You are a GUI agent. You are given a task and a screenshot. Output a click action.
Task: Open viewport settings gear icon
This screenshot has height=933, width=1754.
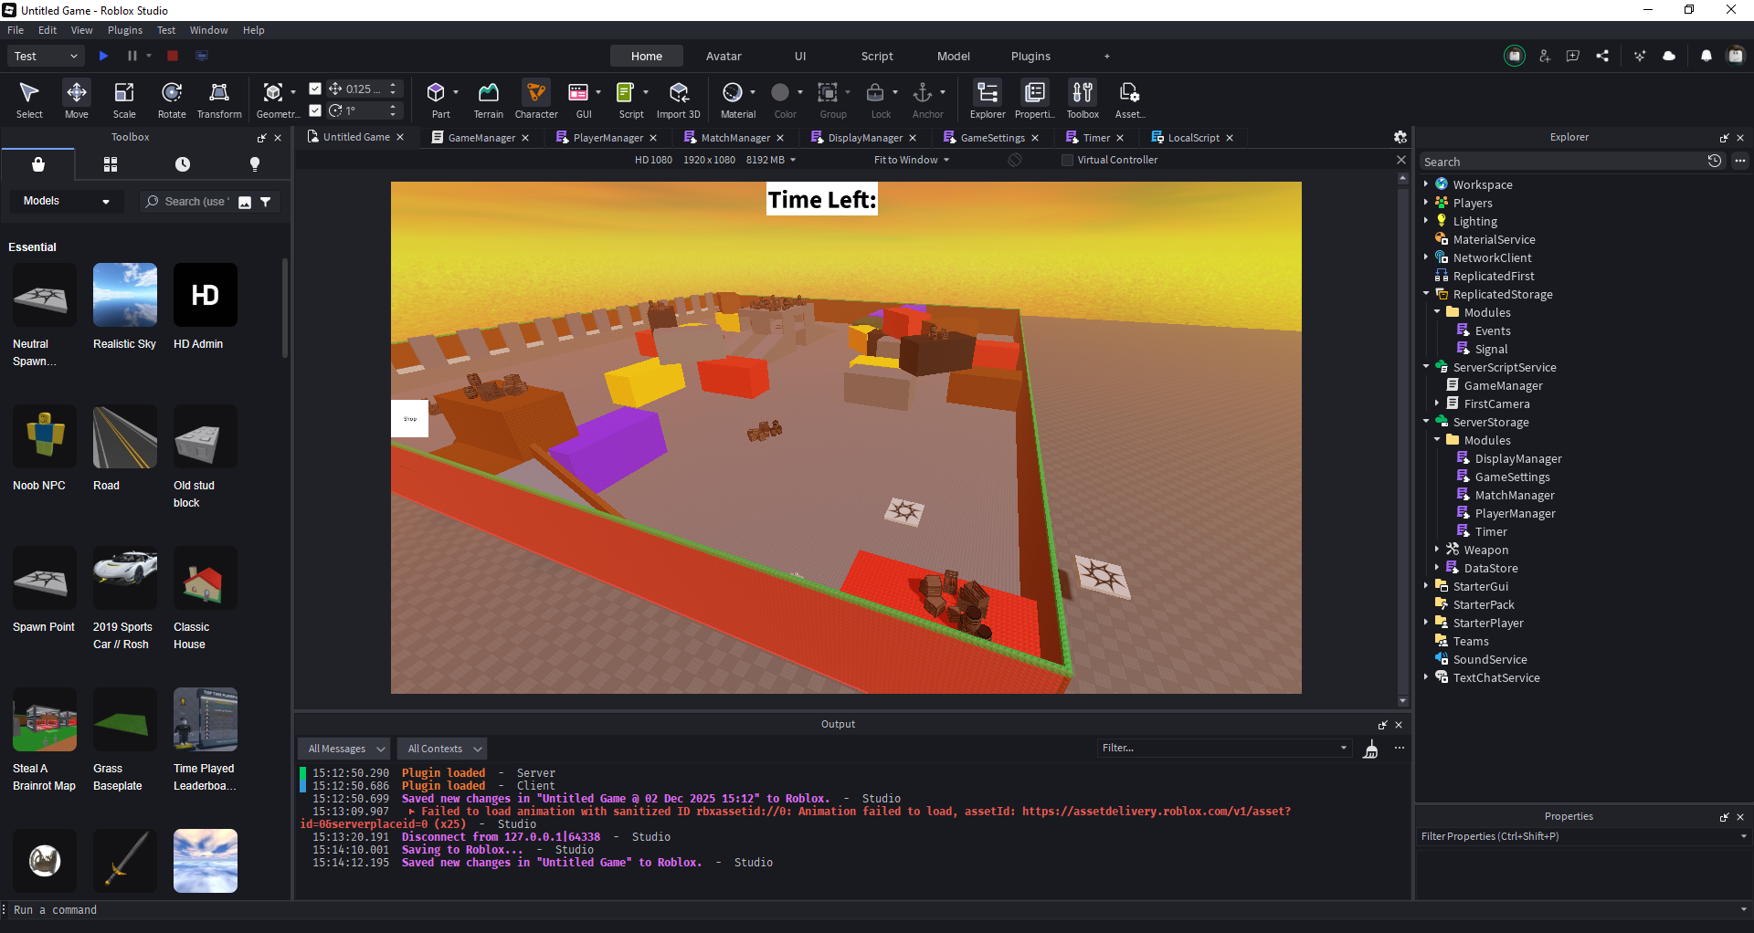pyautogui.click(x=1400, y=137)
